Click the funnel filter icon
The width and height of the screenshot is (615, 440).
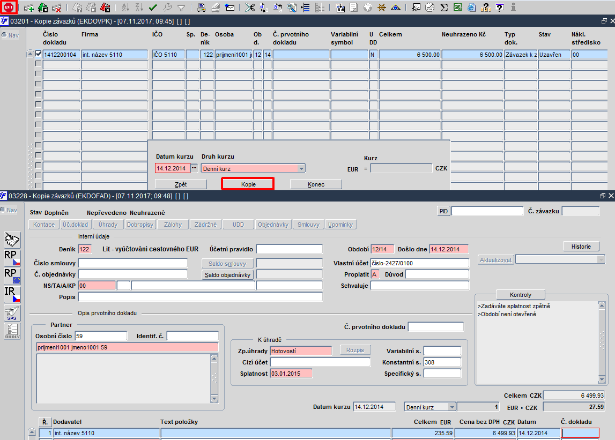click(181, 8)
